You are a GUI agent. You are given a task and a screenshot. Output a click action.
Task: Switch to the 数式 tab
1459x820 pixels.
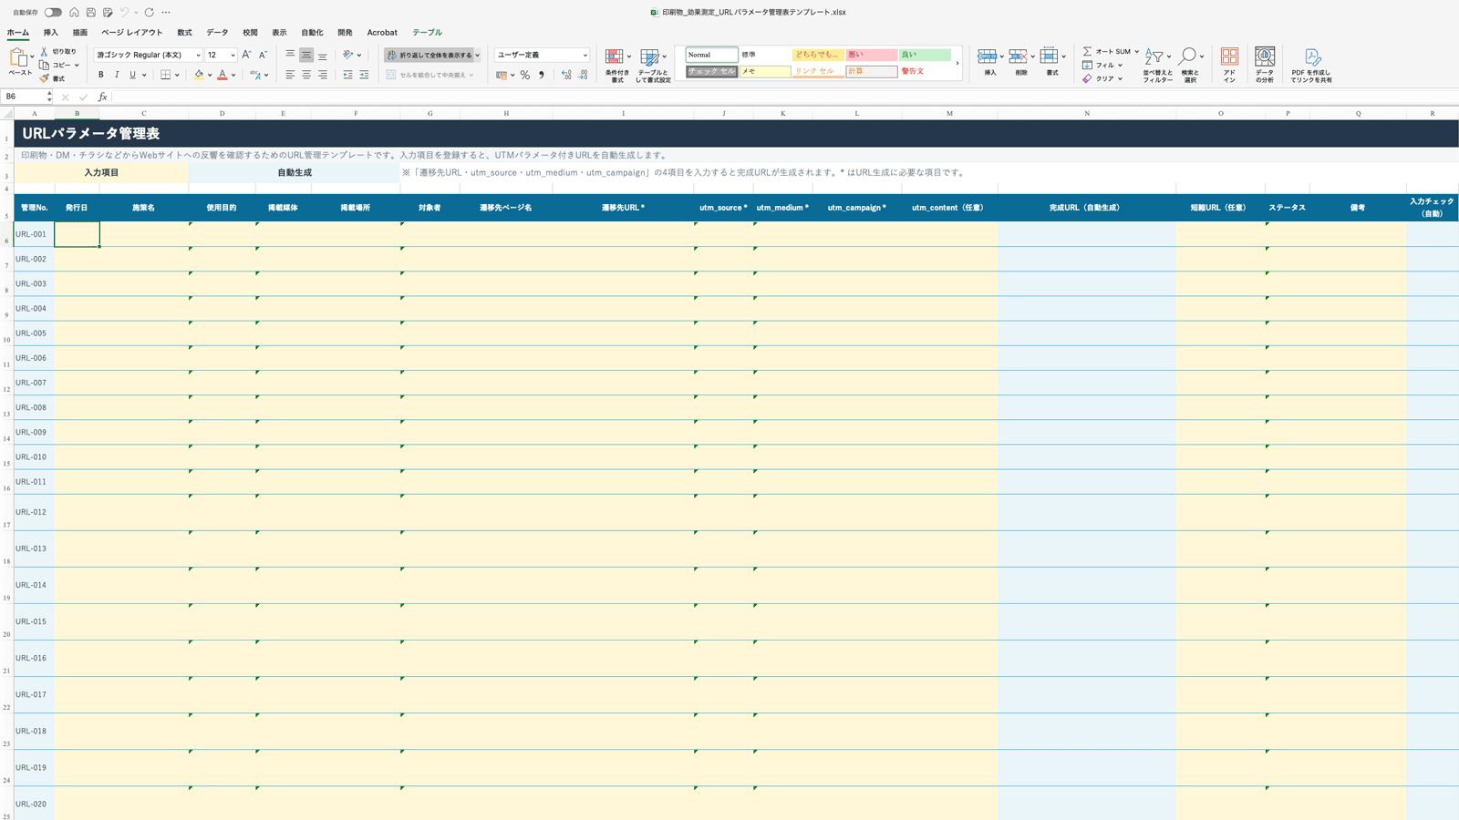tap(184, 32)
